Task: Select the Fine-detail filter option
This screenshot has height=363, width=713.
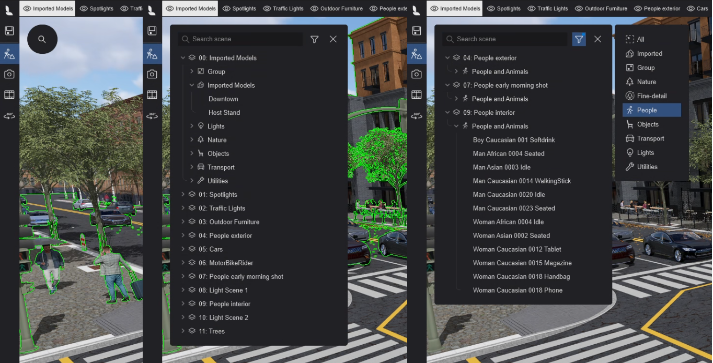Action: [651, 96]
